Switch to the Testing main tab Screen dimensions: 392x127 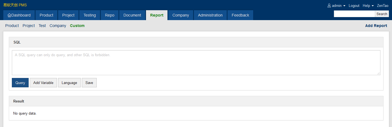tap(90, 15)
